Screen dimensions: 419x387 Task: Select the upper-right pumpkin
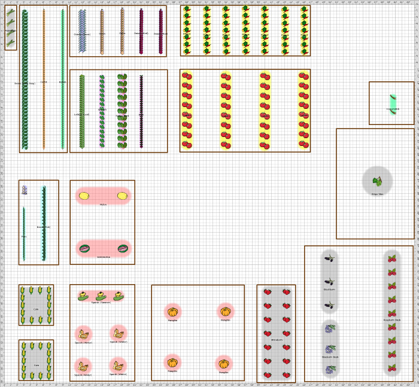[x=226, y=312]
